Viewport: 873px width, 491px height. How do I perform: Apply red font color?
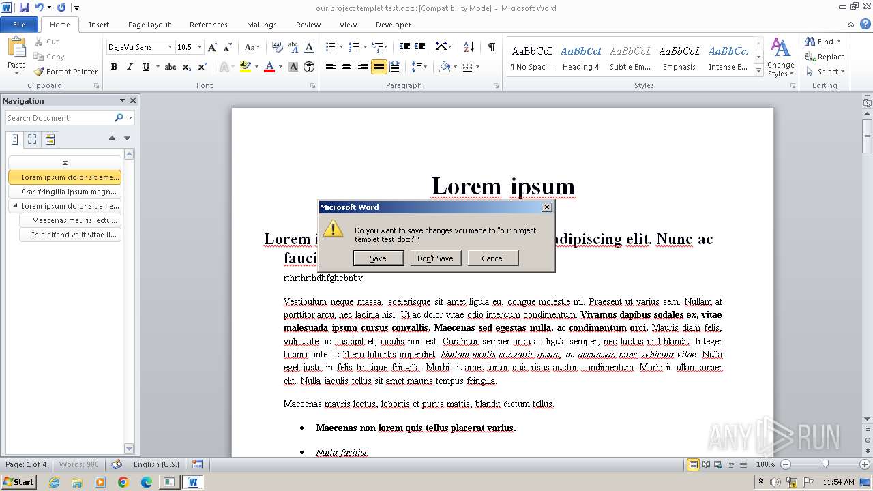click(x=269, y=67)
